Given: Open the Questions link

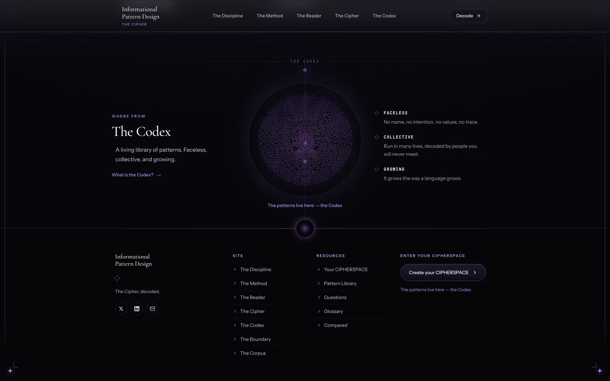Looking at the screenshot, I should (335, 297).
